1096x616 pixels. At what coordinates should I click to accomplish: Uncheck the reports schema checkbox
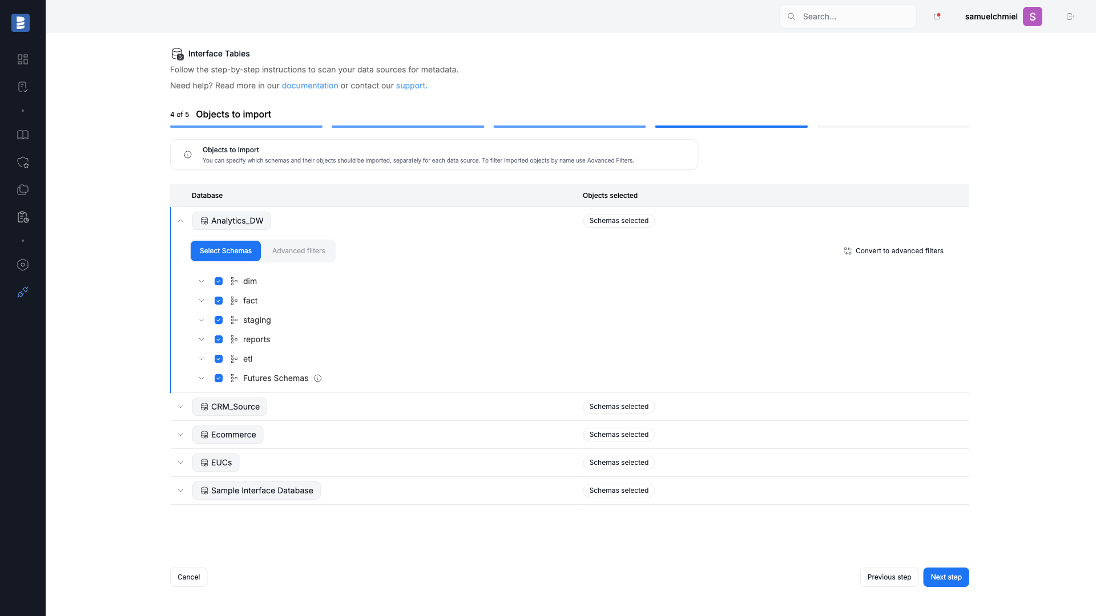219,339
